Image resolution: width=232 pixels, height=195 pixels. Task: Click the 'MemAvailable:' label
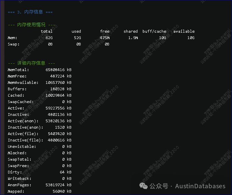tap(23, 83)
